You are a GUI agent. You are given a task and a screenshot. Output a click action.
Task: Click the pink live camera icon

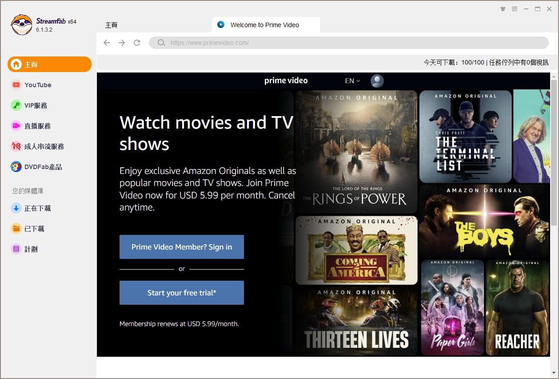(16, 126)
